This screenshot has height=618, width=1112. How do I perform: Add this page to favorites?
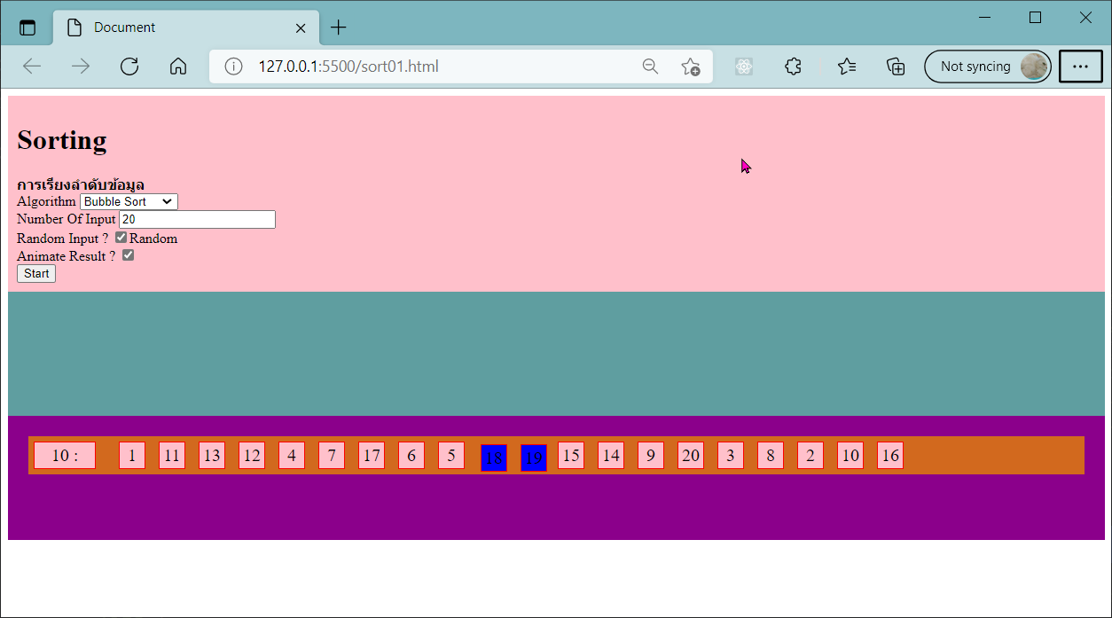[690, 66]
